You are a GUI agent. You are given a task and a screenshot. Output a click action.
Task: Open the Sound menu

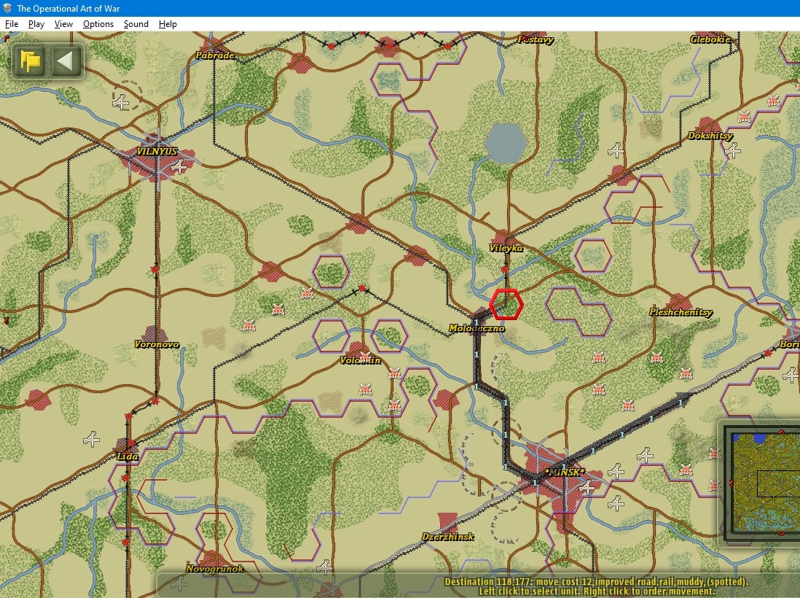pyautogui.click(x=136, y=24)
